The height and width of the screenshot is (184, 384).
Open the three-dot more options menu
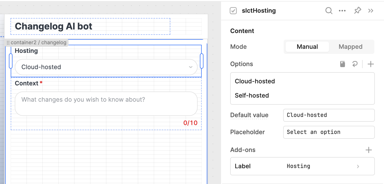342,11
